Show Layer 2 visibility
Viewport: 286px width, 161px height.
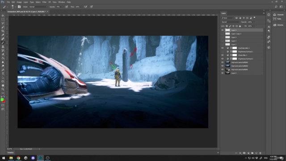point(223,44)
